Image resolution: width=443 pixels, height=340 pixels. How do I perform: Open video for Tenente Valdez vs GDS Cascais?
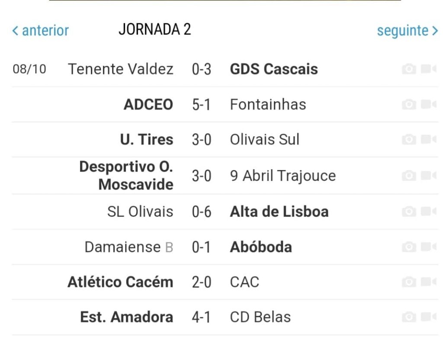pos(428,69)
